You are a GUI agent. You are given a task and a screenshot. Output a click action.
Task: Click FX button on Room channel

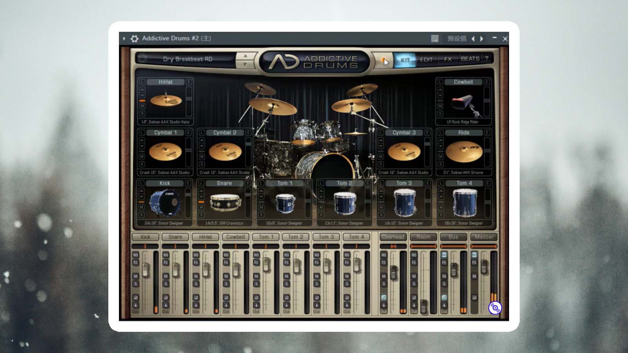(414, 262)
